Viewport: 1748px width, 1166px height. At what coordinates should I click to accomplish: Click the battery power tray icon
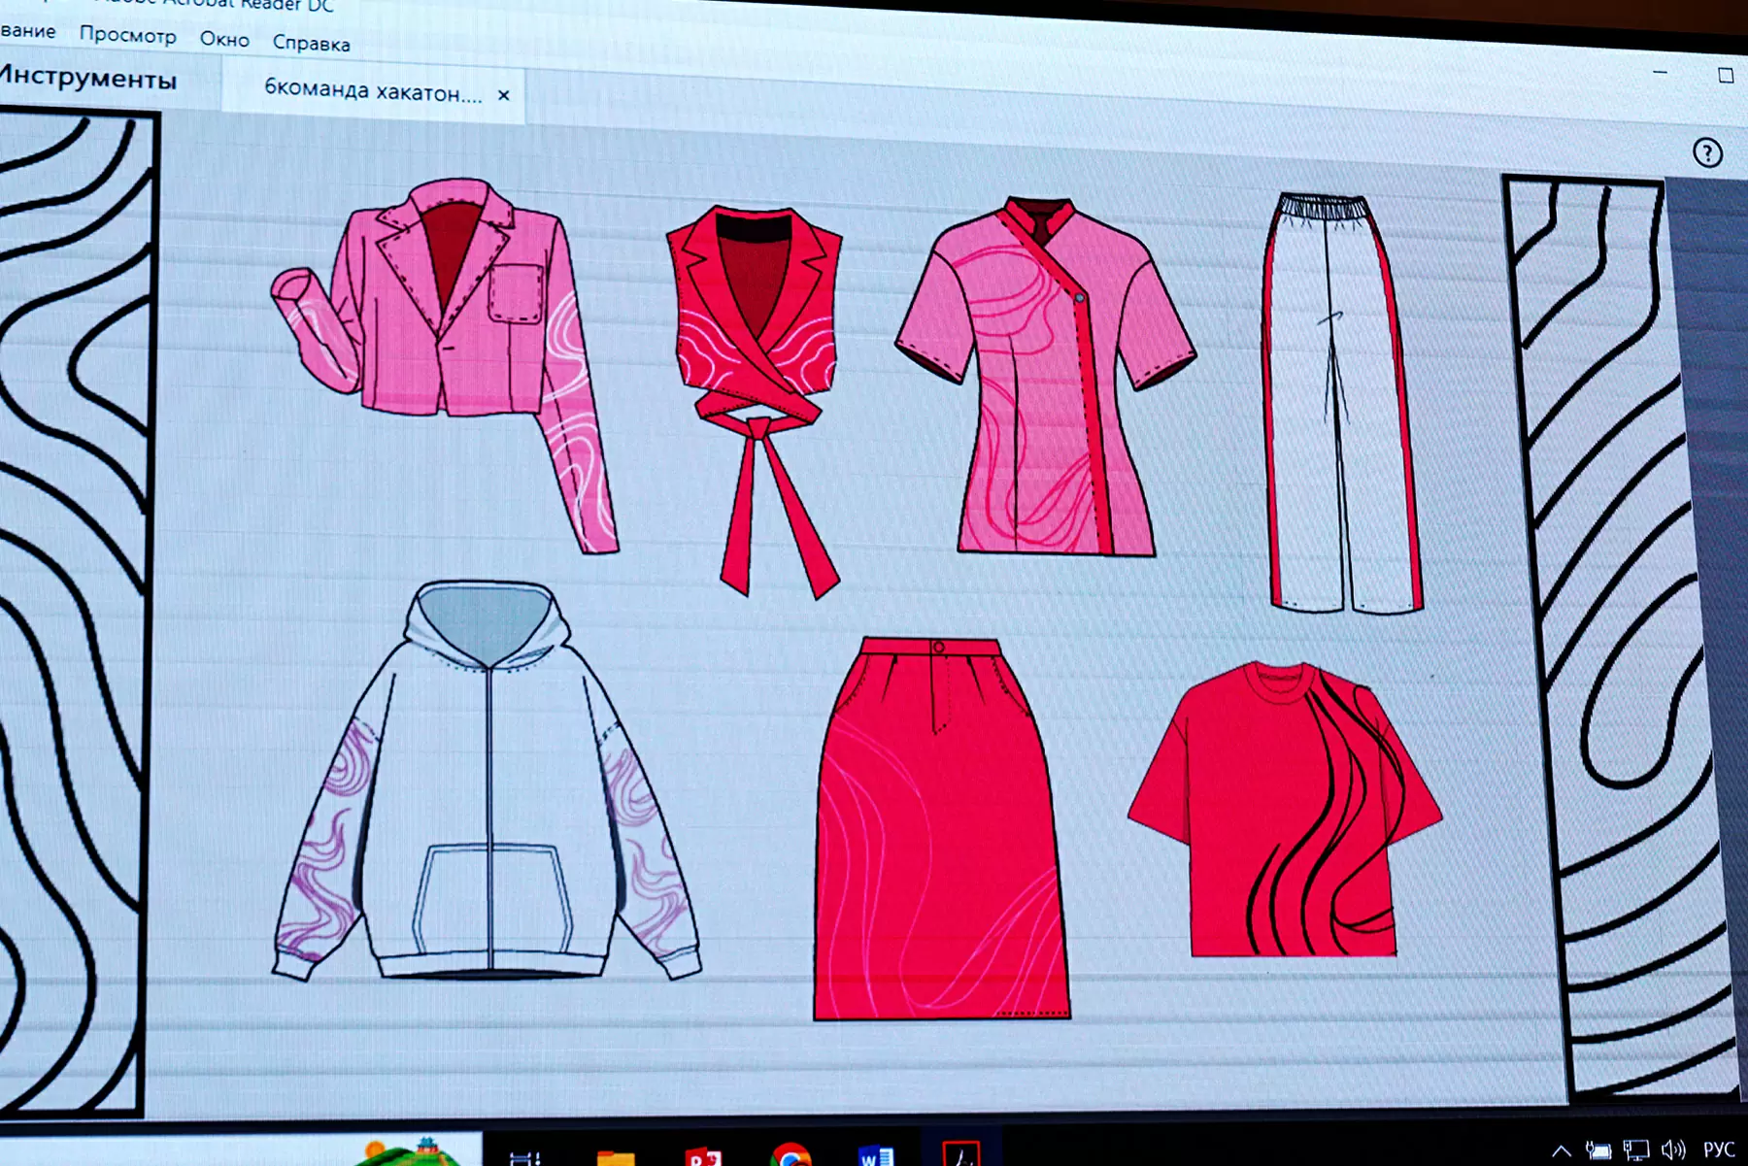[x=1597, y=1150]
